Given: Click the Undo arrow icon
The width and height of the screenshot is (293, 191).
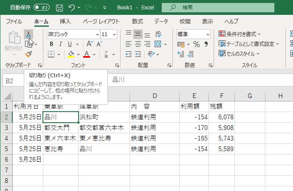Looking at the screenshot, I should 72,8.
